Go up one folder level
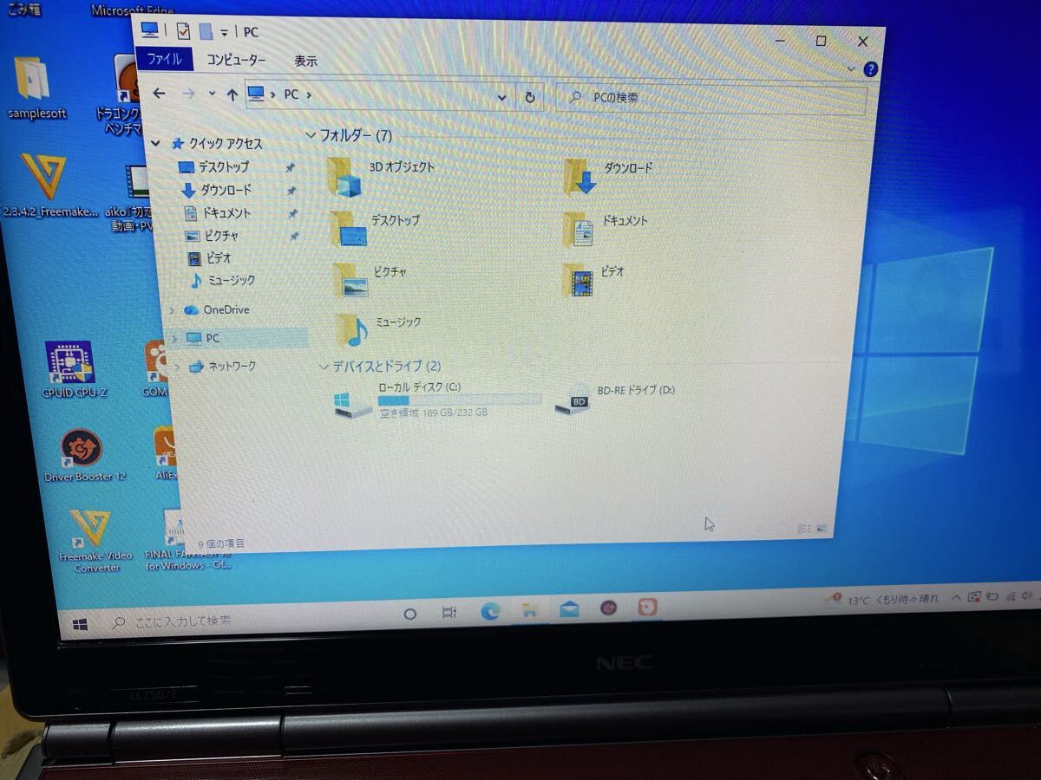The image size is (1041, 780). [232, 94]
